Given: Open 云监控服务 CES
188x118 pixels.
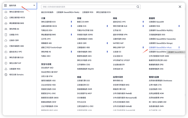Looking at the screenshot, I should [155, 89].
